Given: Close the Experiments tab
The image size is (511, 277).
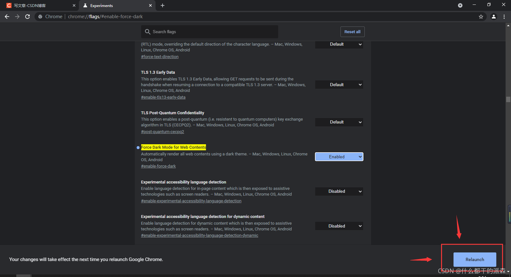Looking at the screenshot, I should (x=150, y=6).
